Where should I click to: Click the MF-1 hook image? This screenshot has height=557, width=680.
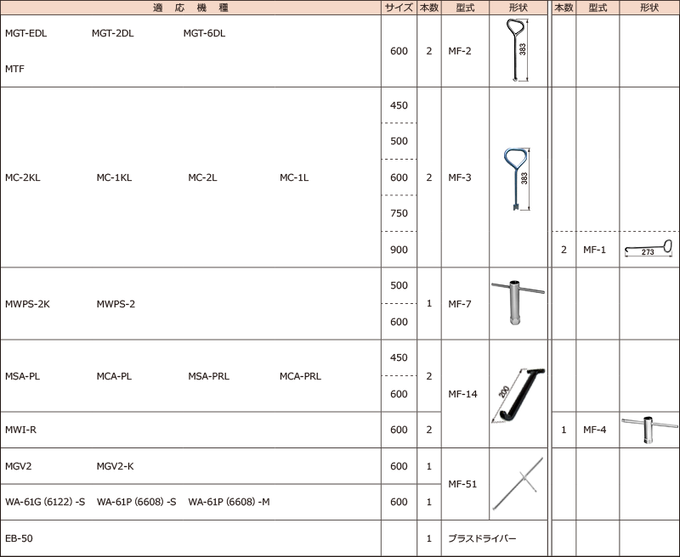pyautogui.click(x=649, y=249)
